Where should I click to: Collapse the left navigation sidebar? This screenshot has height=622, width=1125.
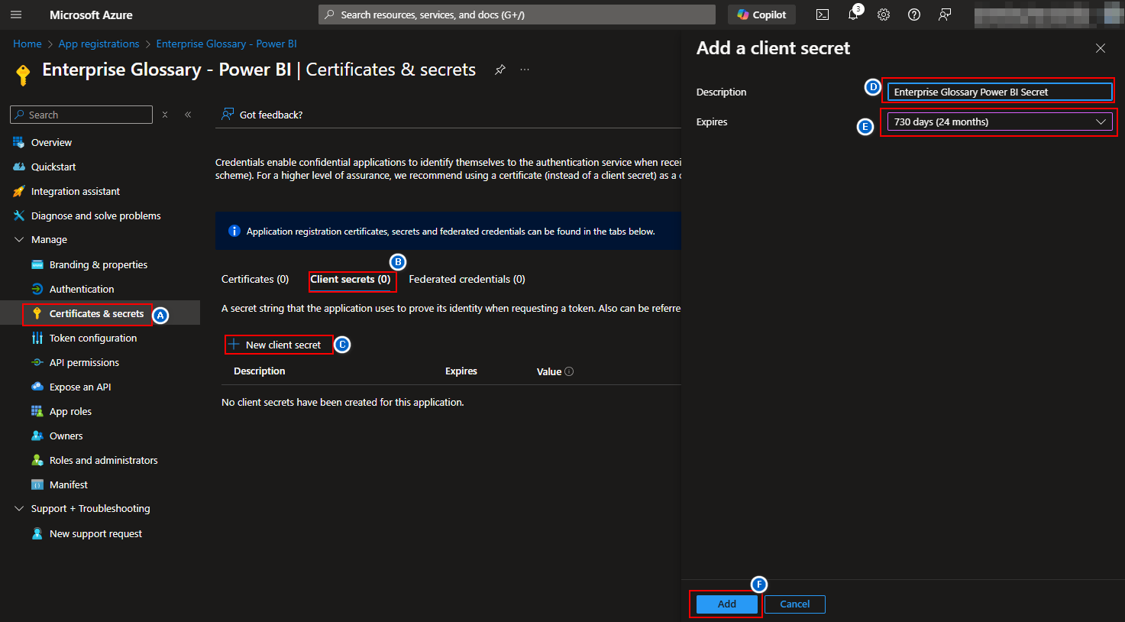[188, 115]
